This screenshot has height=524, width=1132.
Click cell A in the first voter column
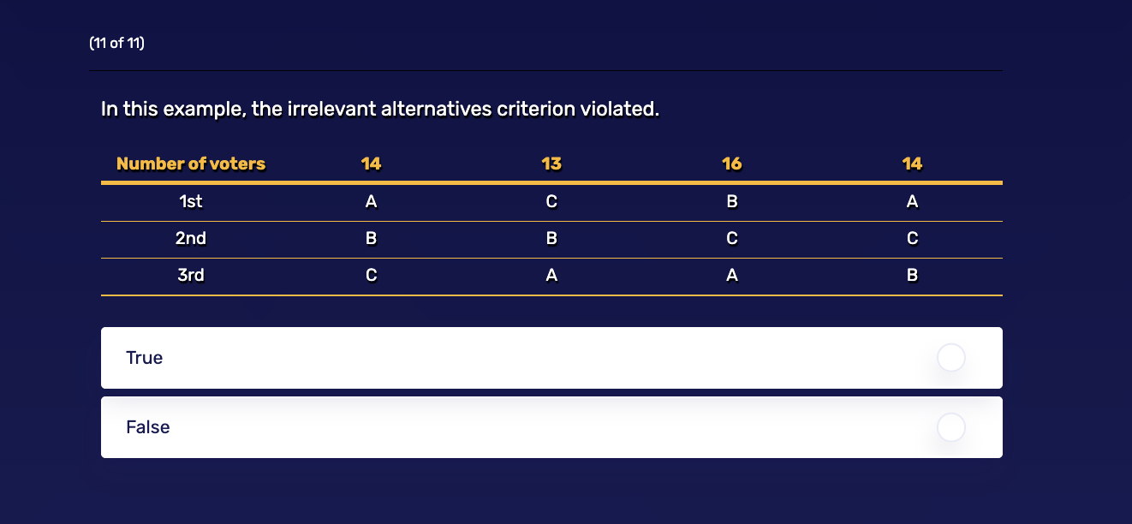click(371, 201)
